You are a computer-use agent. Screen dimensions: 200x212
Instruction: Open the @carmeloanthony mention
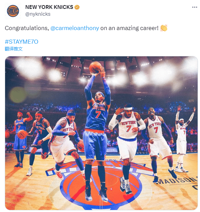coord(75,28)
